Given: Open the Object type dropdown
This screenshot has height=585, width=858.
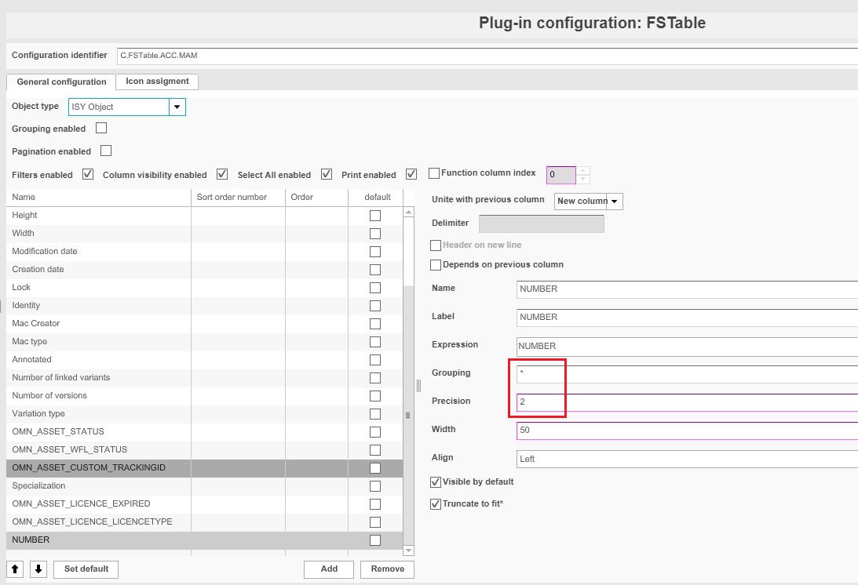Looking at the screenshot, I should tap(177, 107).
